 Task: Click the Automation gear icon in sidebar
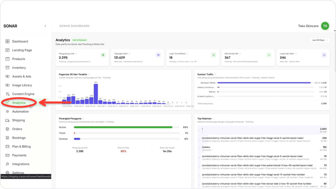pyautogui.click(x=8, y=111)
